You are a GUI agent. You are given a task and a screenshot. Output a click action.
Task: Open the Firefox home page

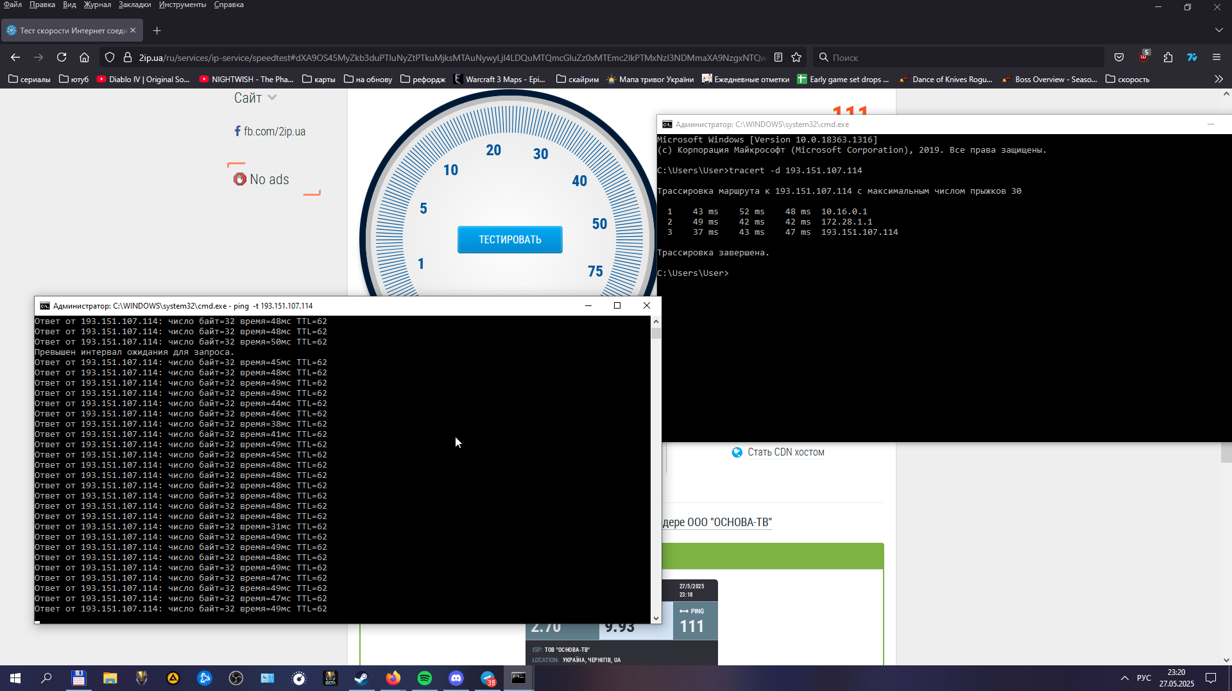point(84,58)
